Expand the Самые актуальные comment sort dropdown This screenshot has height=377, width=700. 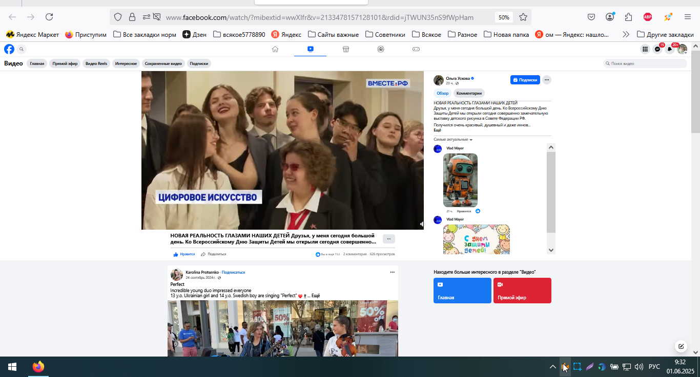(x=453, y=139)
